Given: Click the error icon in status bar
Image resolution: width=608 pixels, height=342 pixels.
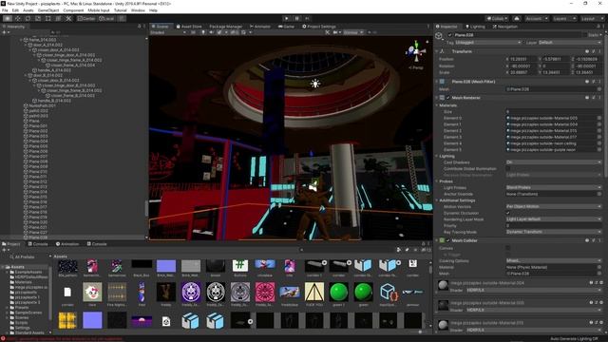Looking at the screenshot, I should coord(3,339).
